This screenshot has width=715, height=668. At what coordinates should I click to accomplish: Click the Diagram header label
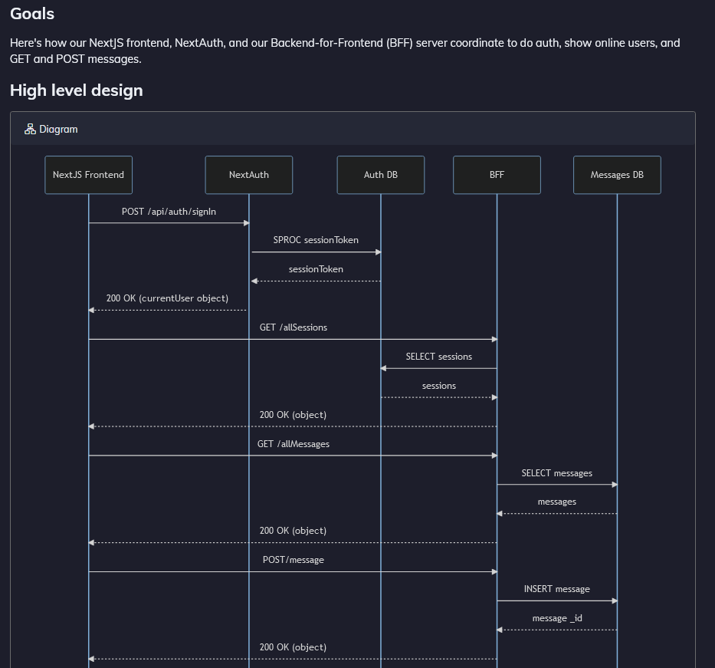point(58,129)
